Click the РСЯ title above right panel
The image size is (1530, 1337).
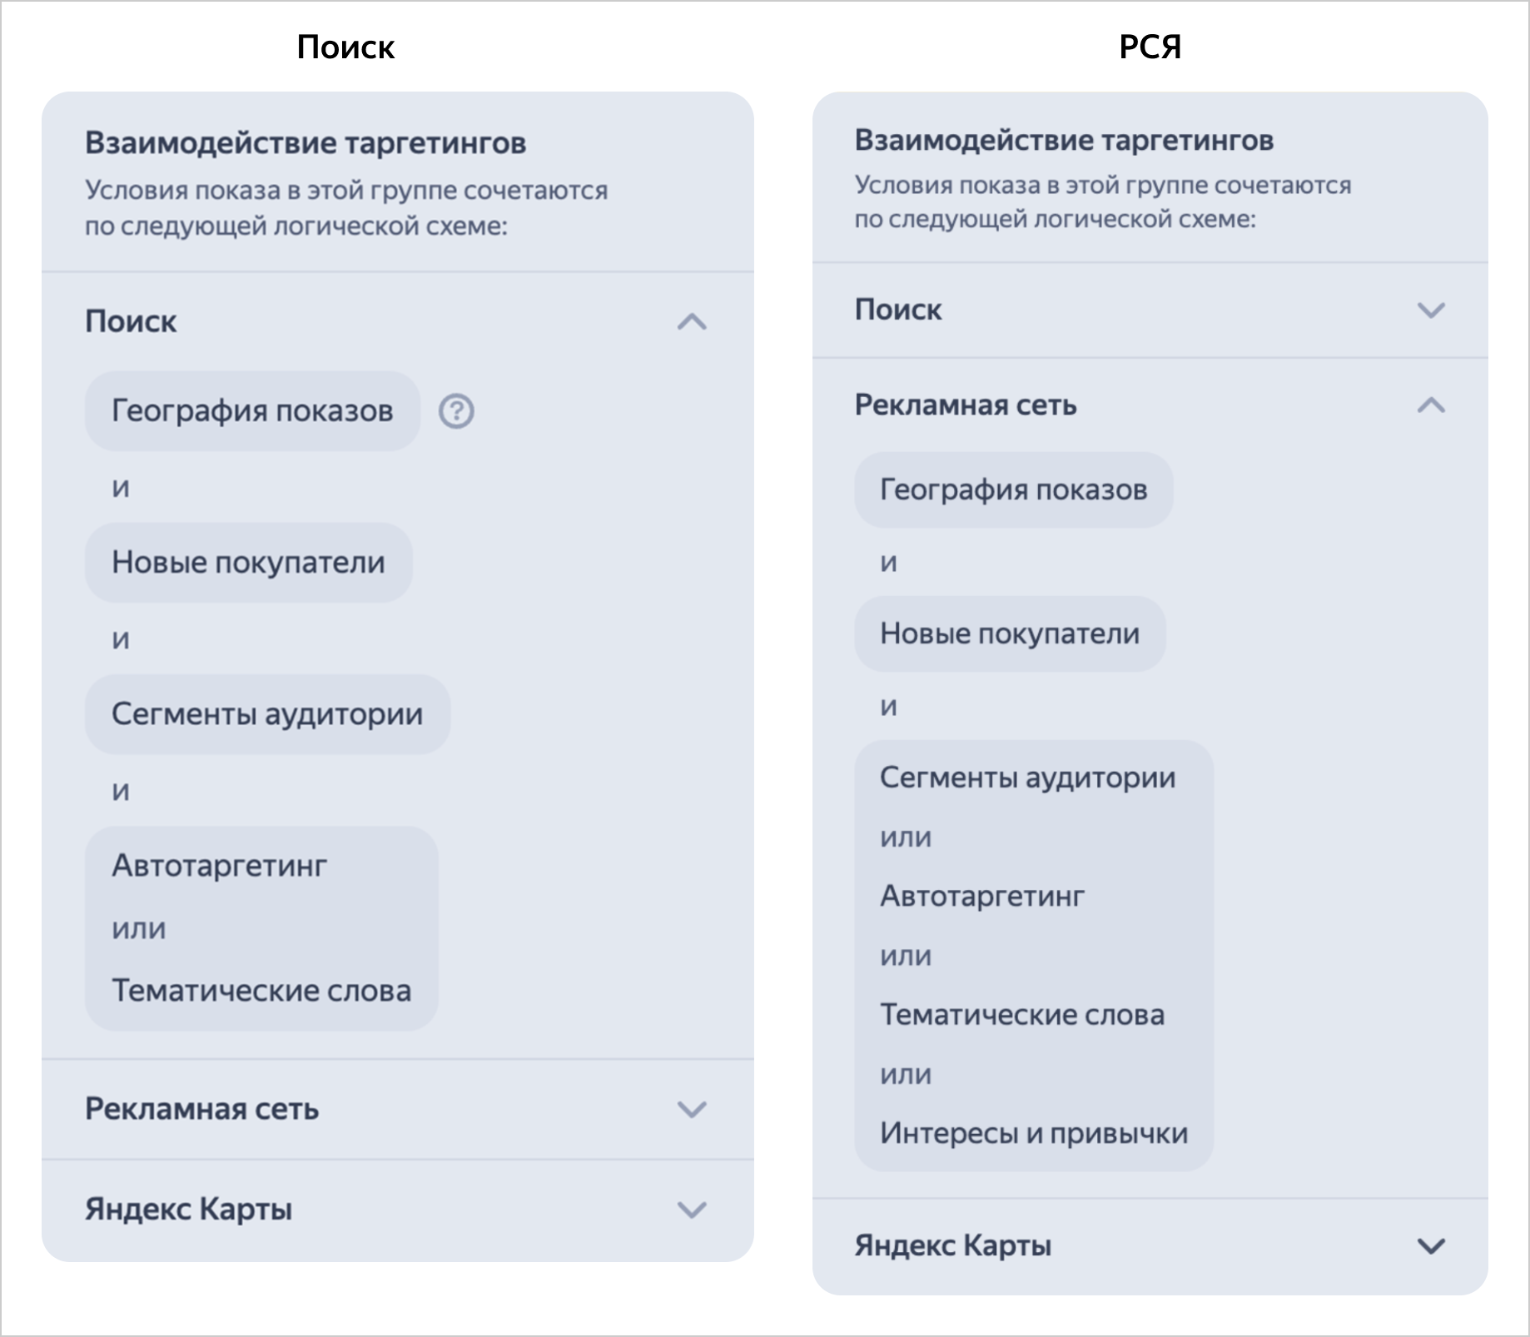[x=1150, y=47]
